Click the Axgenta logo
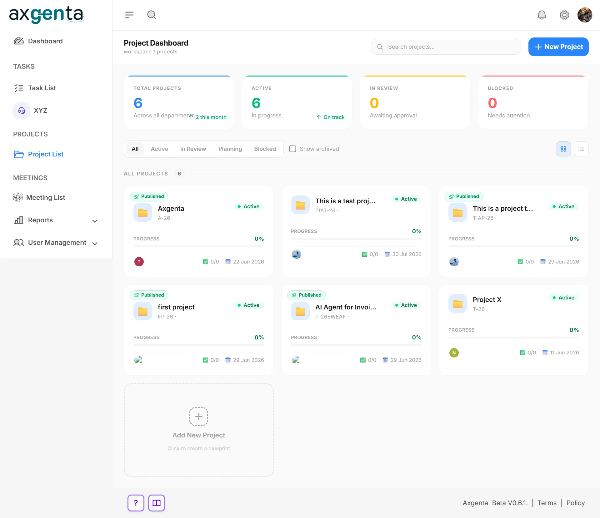This screenshot has height=518, width=600. point(47,14)
